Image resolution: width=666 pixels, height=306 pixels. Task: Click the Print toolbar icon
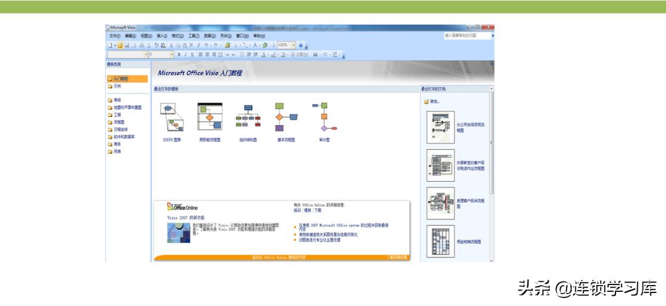pos(142,46)
